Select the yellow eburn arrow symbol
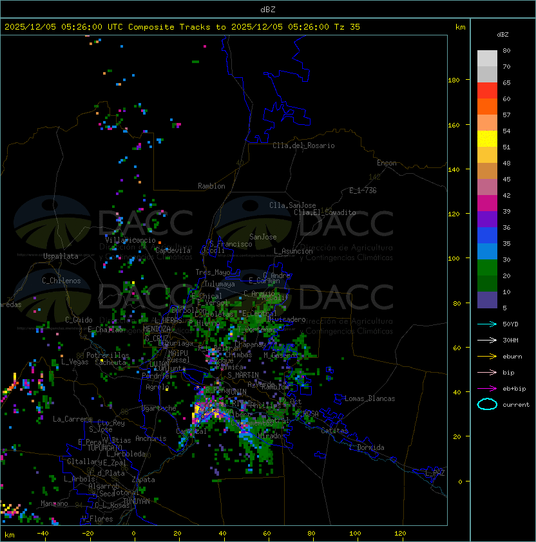The width and height of the screenshot is (536, 542). click(487, 357)
